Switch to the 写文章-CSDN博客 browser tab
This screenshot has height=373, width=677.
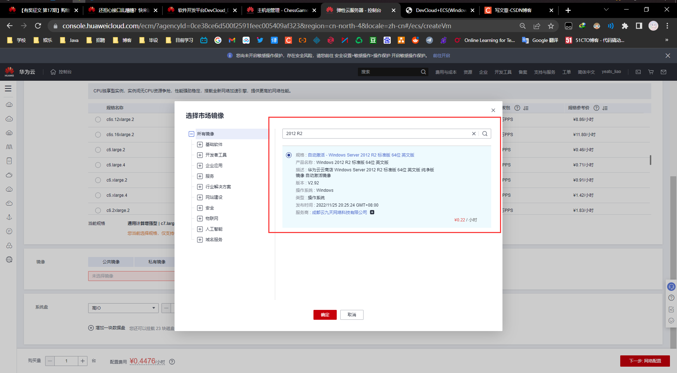(518, 10)
